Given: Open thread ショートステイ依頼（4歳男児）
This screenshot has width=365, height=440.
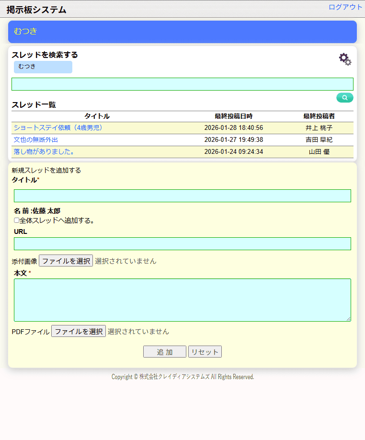Looking at the screenshot, I should [x=58, y=128].
